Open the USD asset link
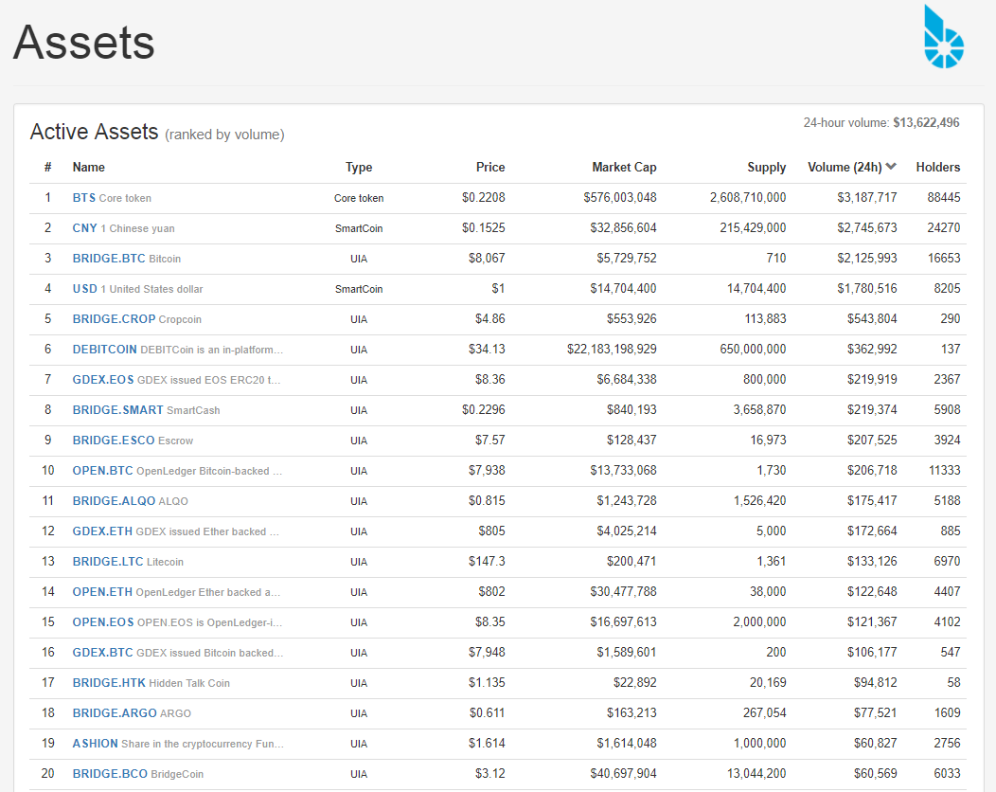The height and width of the screenshot is (792, 996). pos(84,289)
